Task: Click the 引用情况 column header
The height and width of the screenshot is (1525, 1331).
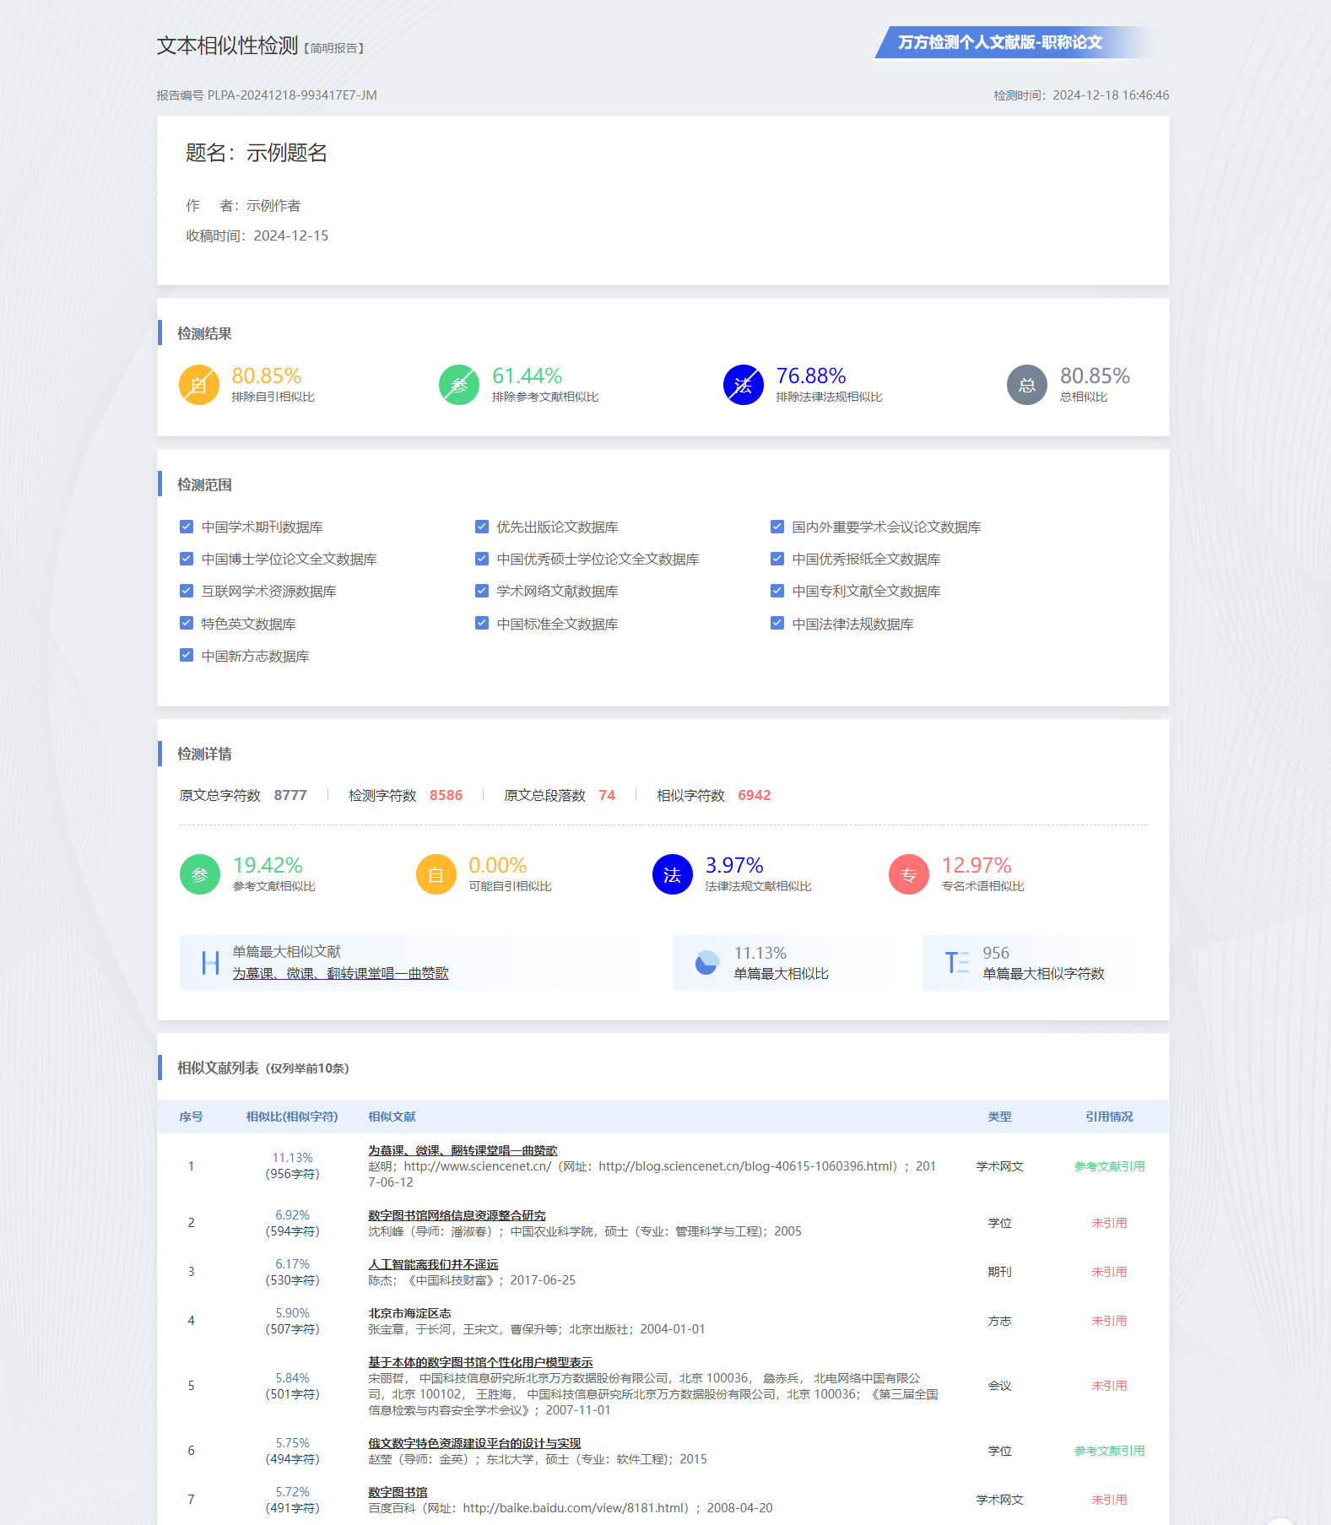Action: pos(1109,1117)
